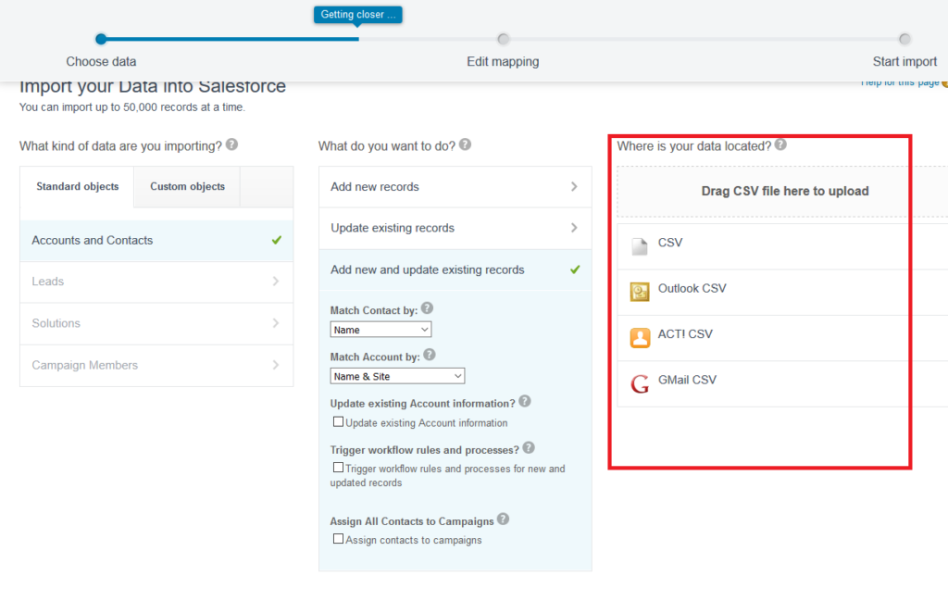Image resolution: width=948 pixels, height=601 pixels.
Task: Select the CSV data source
Action: tap(782, 246)
